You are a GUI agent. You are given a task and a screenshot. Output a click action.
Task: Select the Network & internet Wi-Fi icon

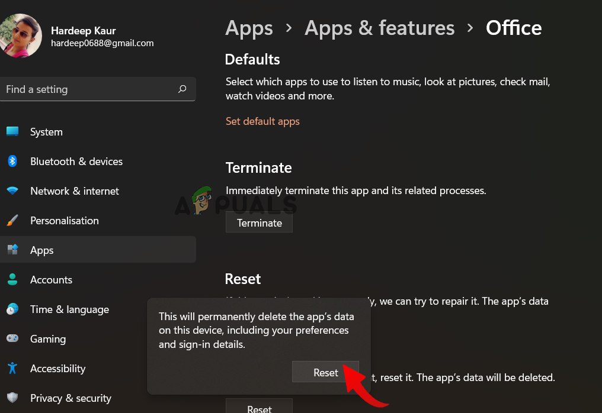pos(12,191)
